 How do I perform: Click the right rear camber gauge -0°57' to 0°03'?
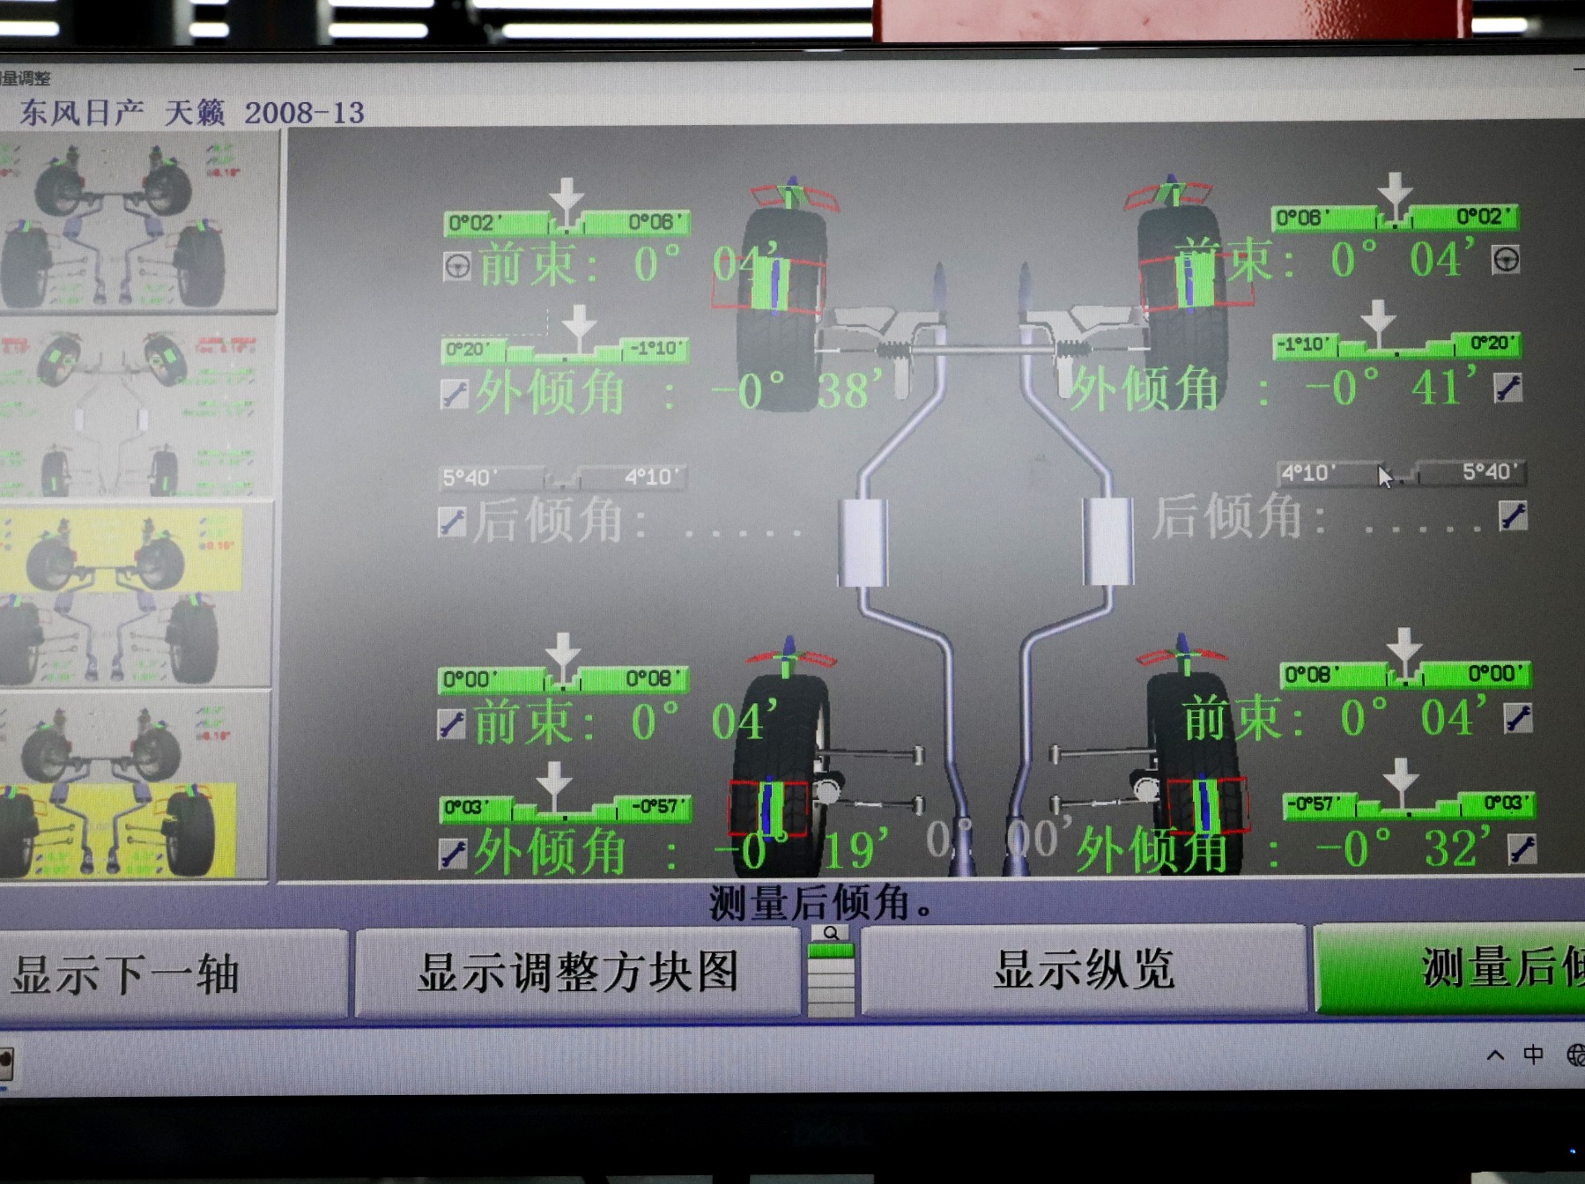[1409, 803]
